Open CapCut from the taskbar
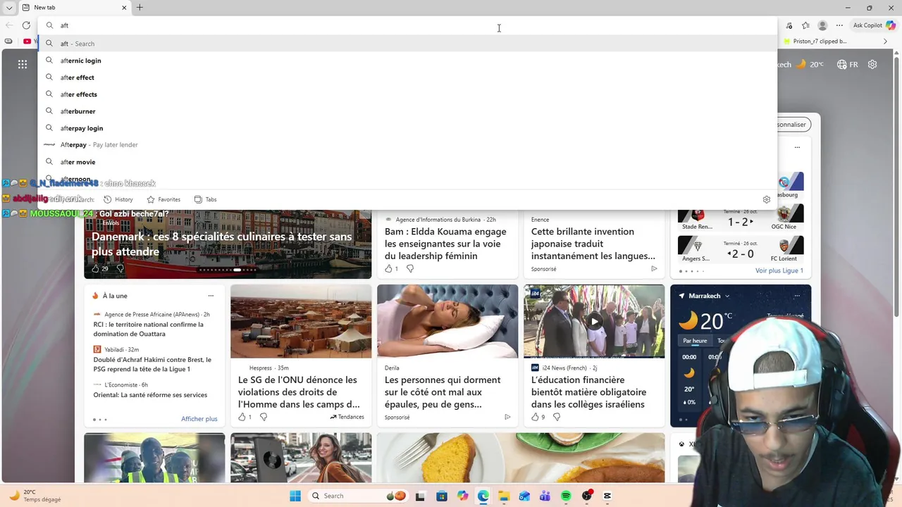 pyautogui.click(x=607, y=496)
